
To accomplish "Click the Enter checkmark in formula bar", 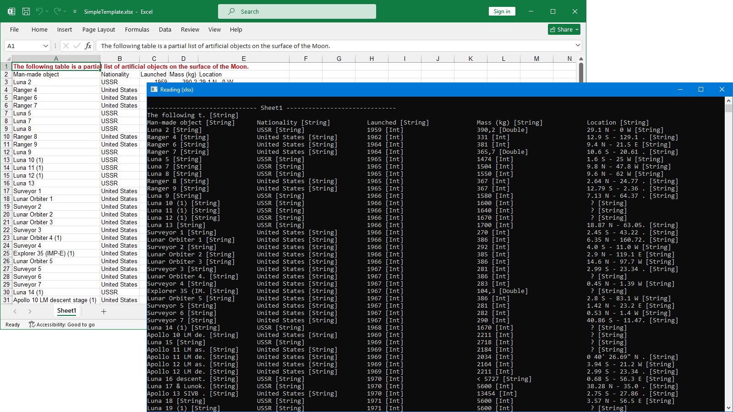I will pyautogui.click(x=77, y=46).
